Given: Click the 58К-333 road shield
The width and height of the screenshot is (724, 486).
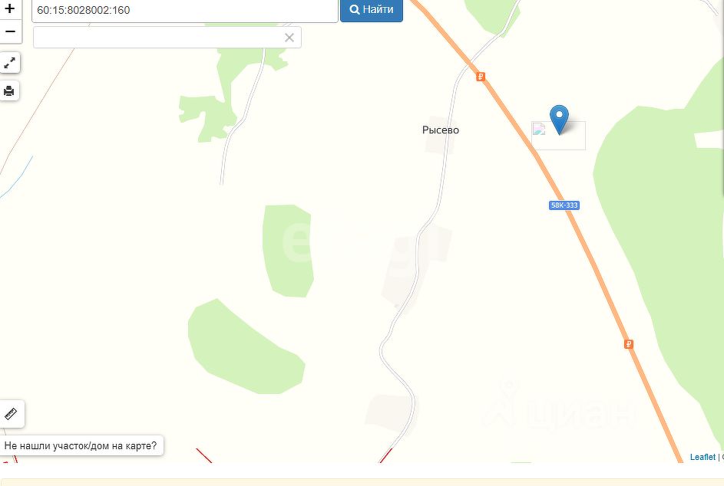Looking at the screenshot, I should pyautogui.click(x=564, y=205).
